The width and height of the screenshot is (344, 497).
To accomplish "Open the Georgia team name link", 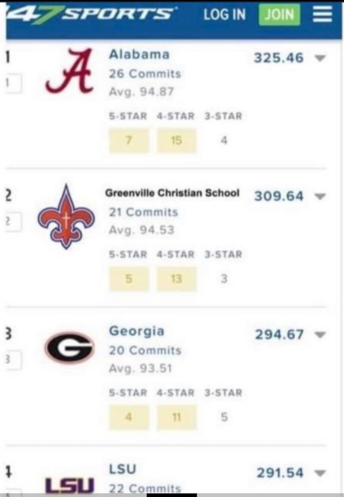I will [x=137, y=331].
